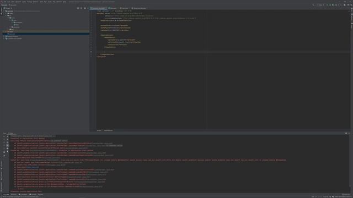Viewport: 353px width, 198px height.
Task: Open the Help menu
Action: 65,2
